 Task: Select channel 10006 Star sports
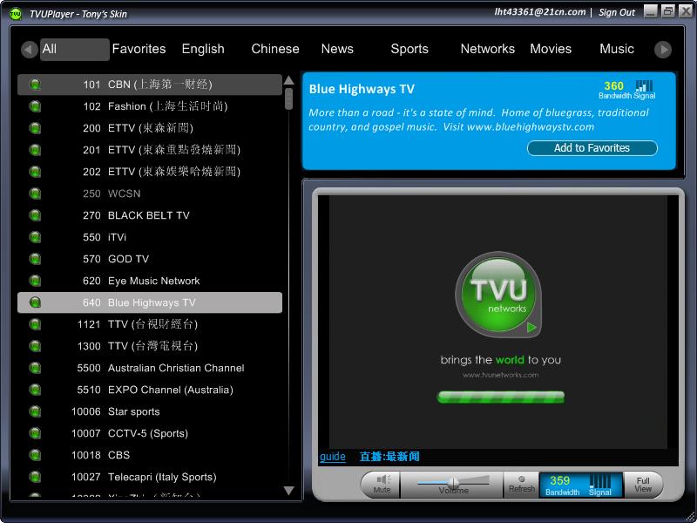tap(150, 411)
